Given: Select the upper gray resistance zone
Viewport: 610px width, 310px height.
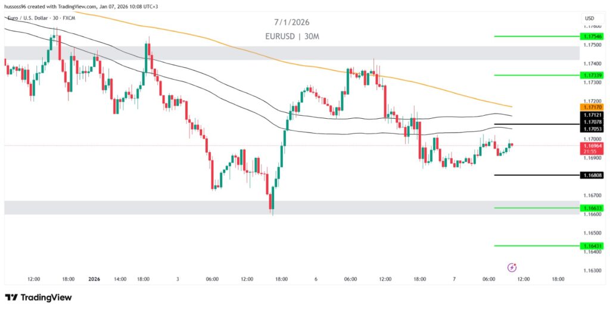Looking at the screenshot, I should 291,53.
